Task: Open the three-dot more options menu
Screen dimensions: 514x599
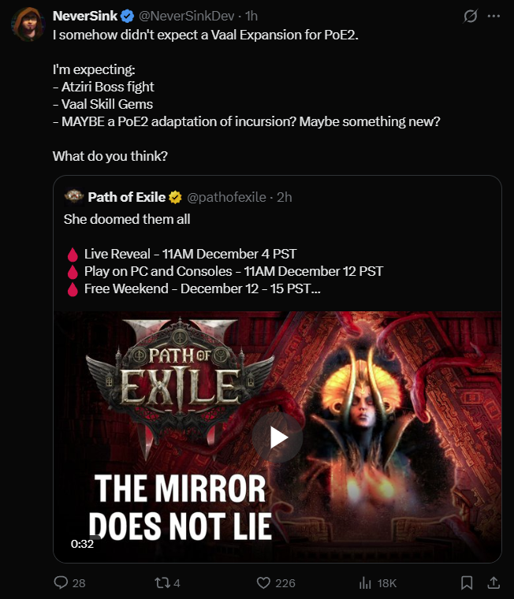Action: pos(494,16)
